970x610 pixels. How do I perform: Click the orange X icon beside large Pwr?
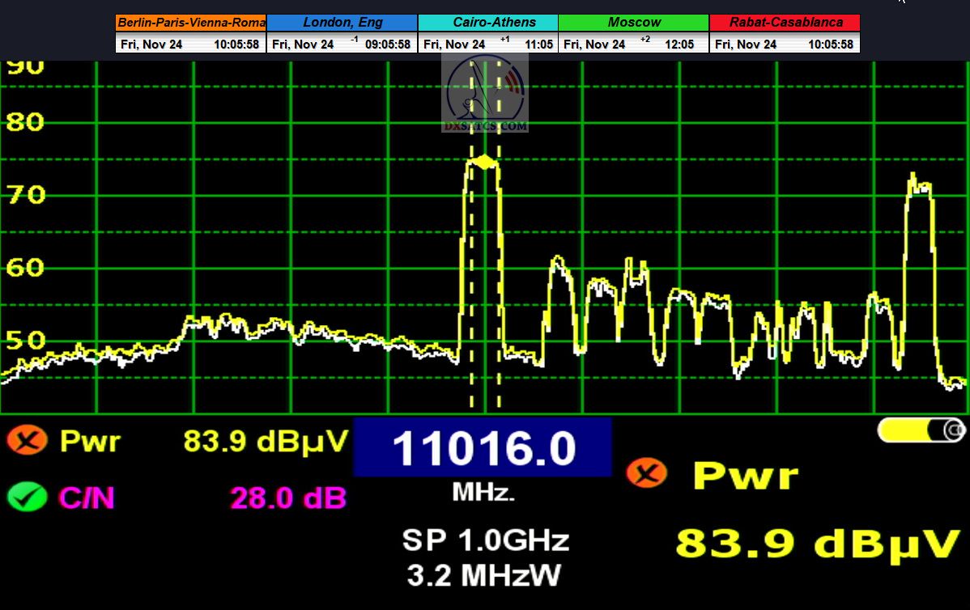pyautogui.click(x=647, y=472)
